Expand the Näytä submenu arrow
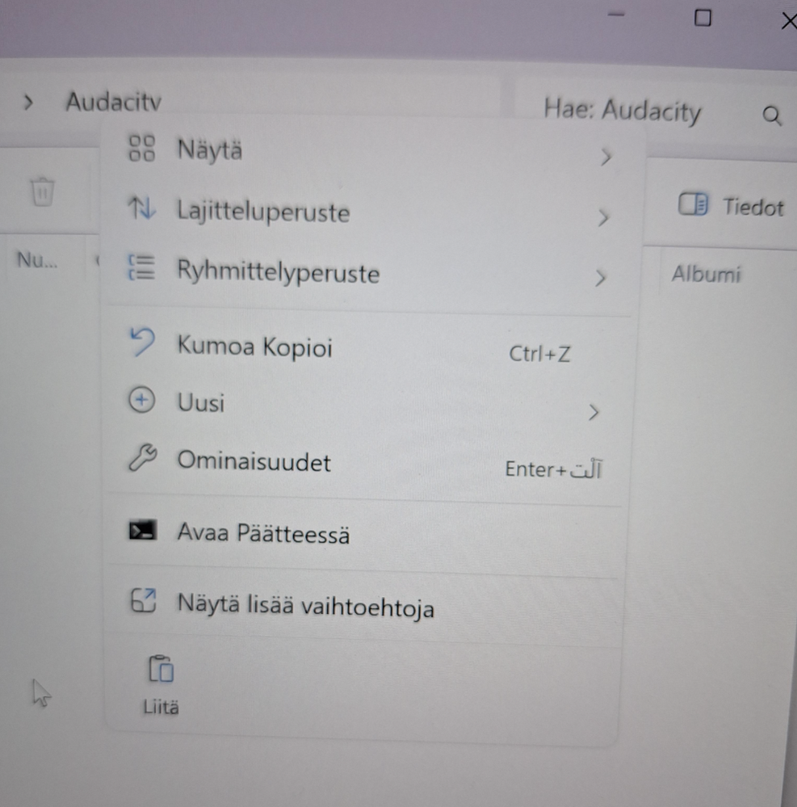 click(606, 157)
